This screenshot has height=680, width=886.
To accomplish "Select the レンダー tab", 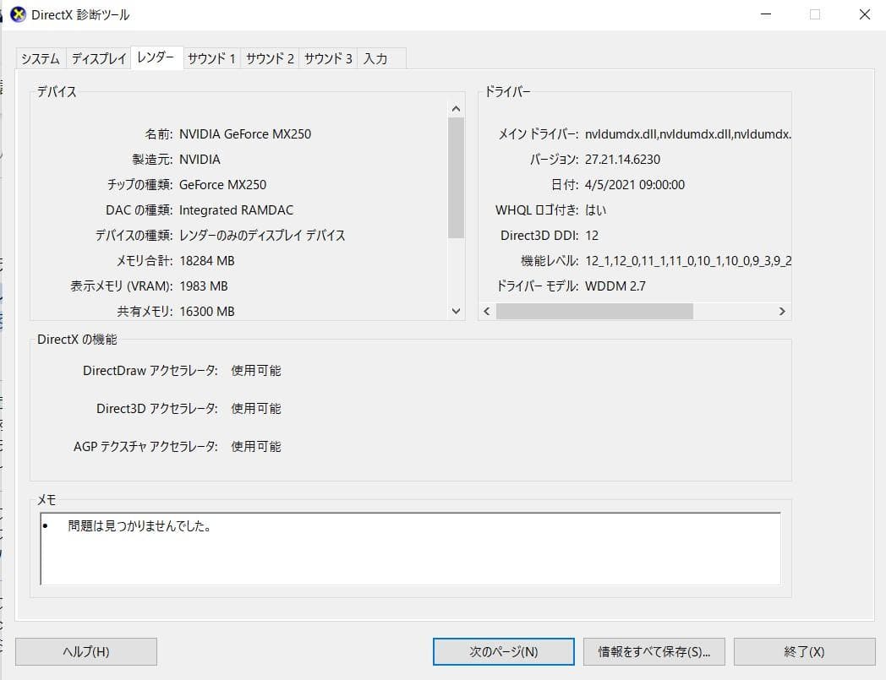I will [x=156, y=58].
